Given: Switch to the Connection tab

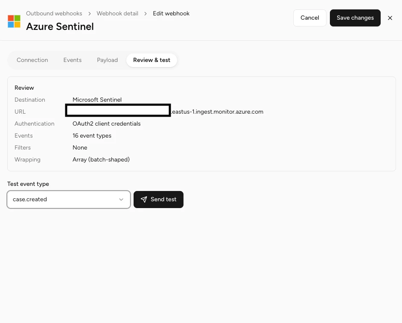Looking at the screenshot, I should point(32,60).
